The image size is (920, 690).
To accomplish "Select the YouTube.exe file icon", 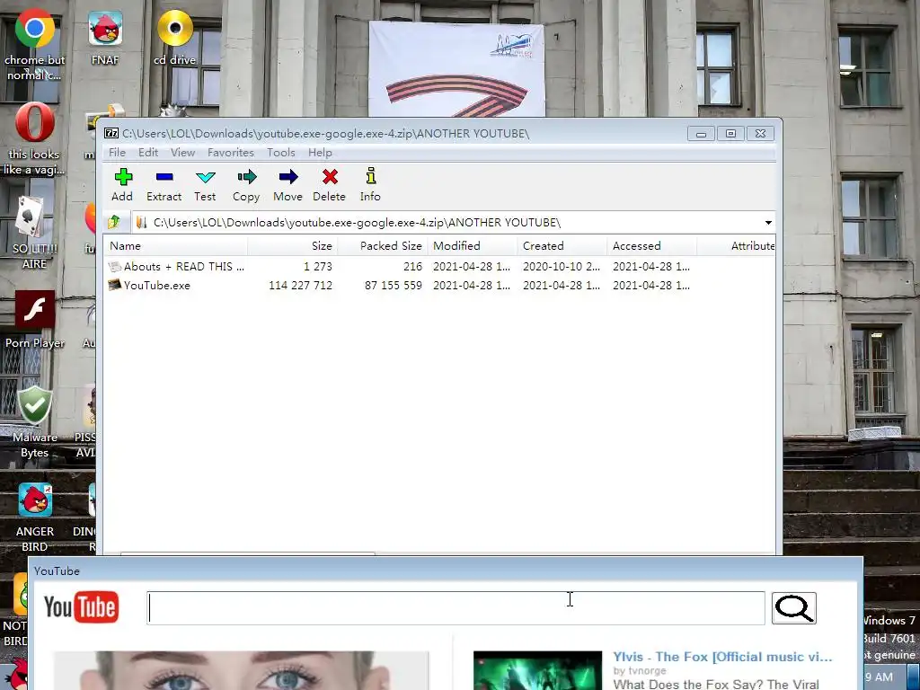I will tap(115, 285).
